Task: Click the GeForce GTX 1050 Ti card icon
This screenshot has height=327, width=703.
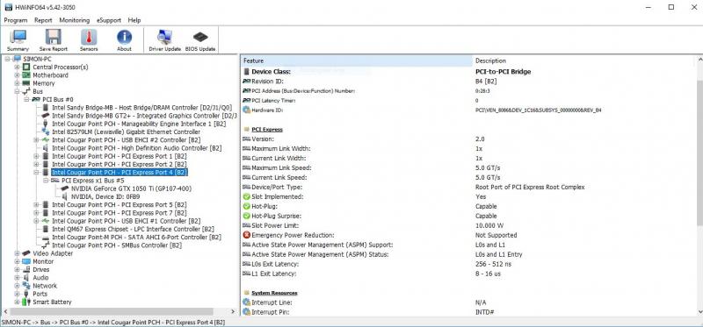Action: click(64, 188)
